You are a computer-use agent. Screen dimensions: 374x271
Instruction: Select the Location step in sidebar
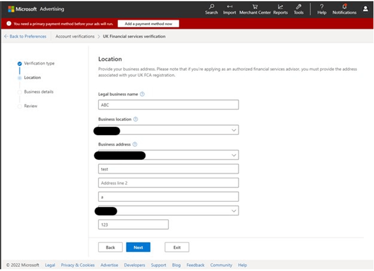coord(32,77)
